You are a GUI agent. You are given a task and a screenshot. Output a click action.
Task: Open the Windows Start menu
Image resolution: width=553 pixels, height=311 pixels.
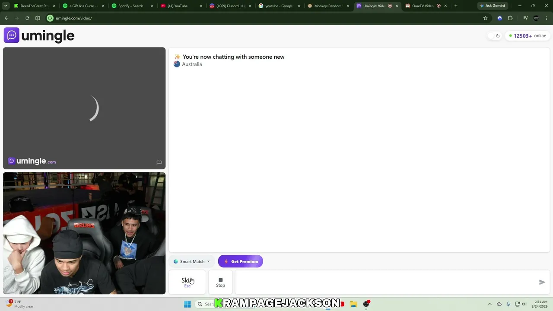(187, 304)
